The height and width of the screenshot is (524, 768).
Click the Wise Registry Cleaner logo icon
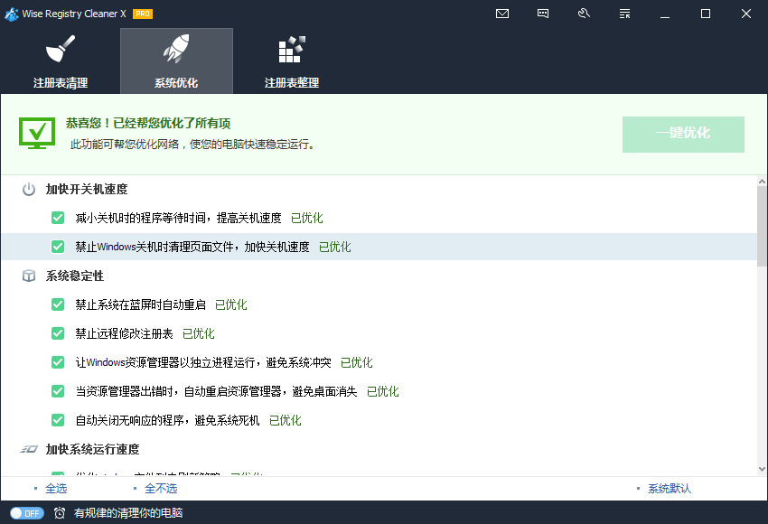tap(11, 14)
